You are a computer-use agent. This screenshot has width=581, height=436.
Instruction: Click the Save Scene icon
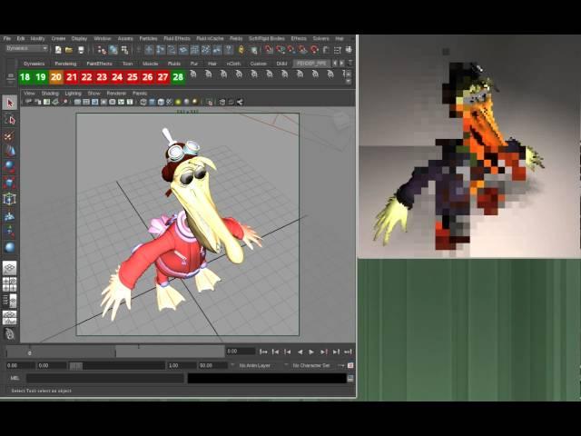click(x=81, y=50)
